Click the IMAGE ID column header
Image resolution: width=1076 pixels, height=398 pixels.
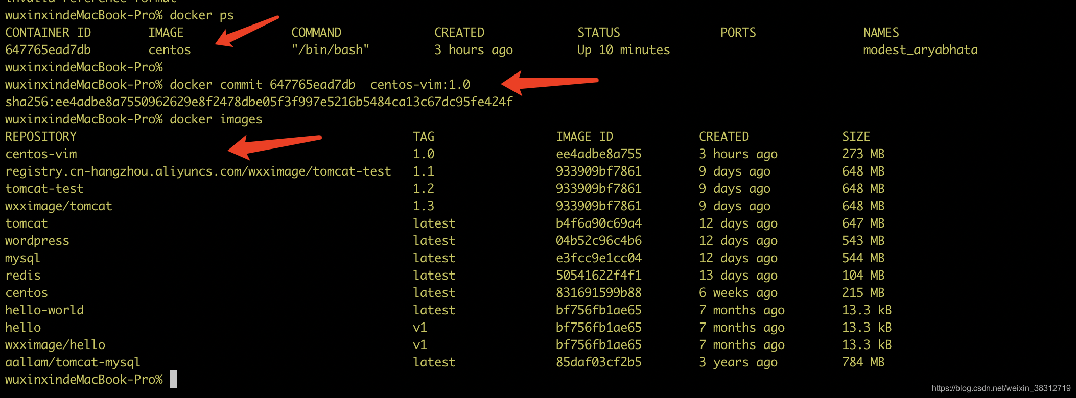tap(584, 137)
